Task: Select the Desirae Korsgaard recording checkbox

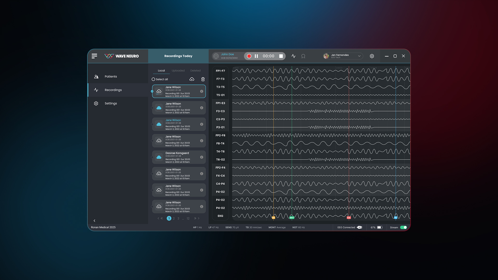Action: (x=152, y=157)
